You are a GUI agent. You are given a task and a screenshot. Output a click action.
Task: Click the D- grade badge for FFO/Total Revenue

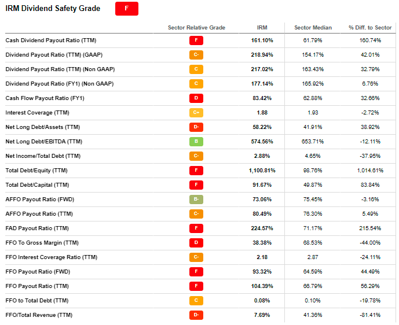pos(196,315)
